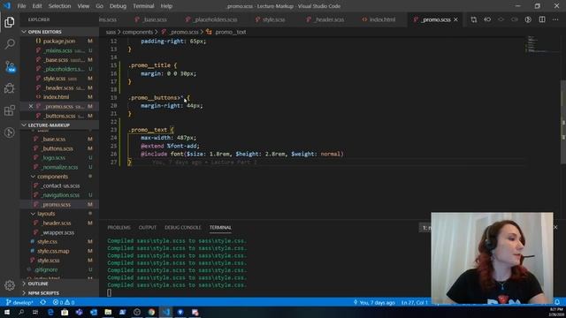
Task: Open the editor More Actions ellipsis
Action: click(555, 19)
